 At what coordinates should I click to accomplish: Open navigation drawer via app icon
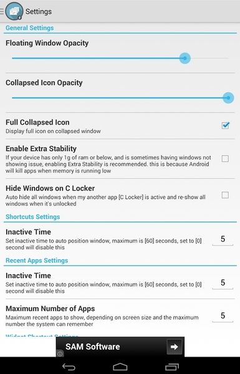(x=14, y=11)
